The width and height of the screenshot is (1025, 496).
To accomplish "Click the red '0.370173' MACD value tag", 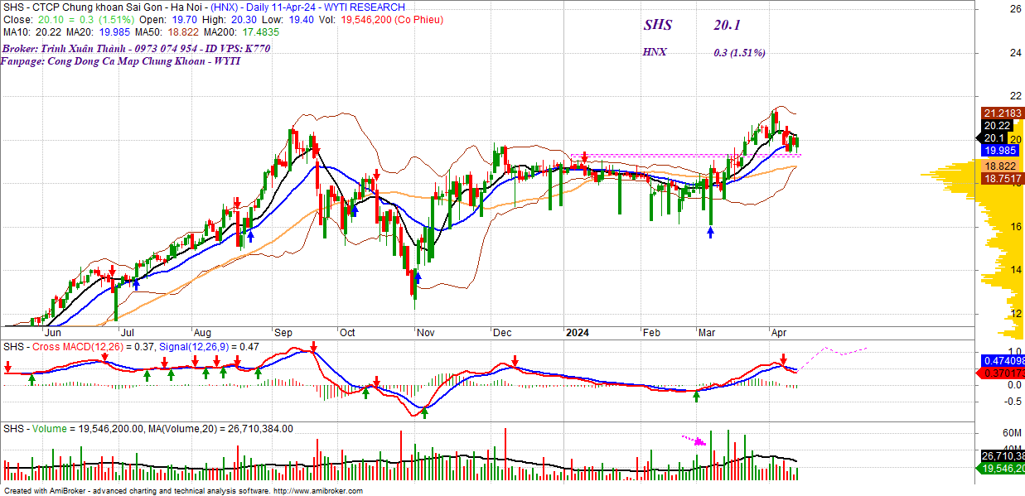I will (1003, 373).
